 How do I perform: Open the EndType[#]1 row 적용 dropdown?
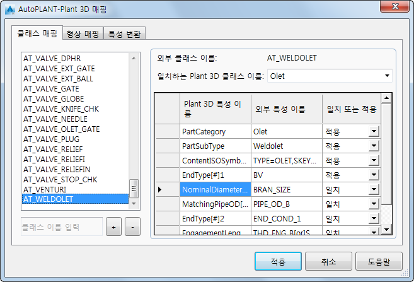tap(374, 175)
